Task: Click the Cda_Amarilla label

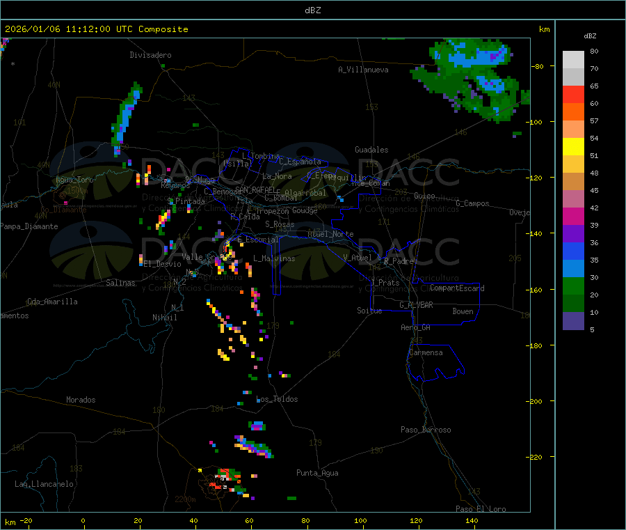Action: coord(53,302)
